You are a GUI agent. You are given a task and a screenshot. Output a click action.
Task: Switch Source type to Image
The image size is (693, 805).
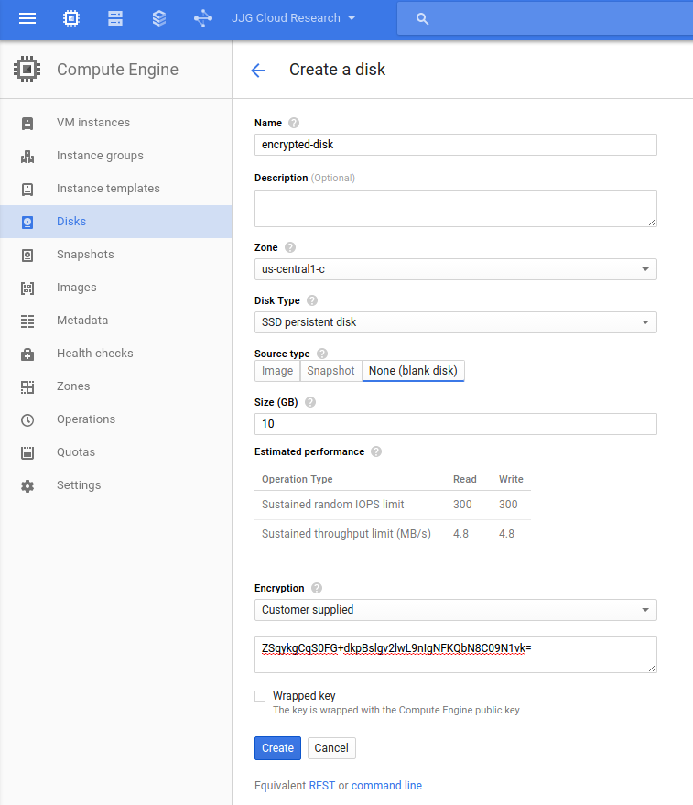pyautogui.click(x=276, y=371)
